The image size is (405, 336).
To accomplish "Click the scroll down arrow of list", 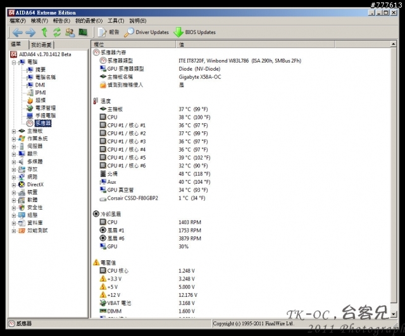I will click(x=393, y=314).
